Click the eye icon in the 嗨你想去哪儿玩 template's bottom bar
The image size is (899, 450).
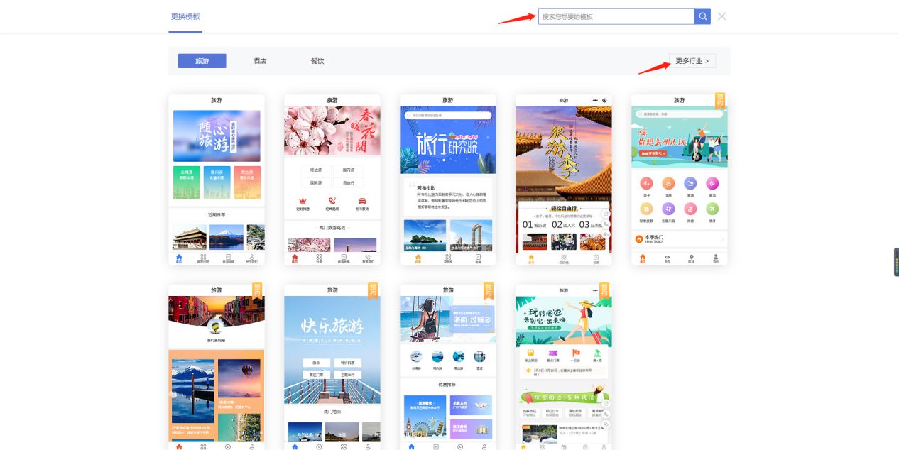667,257
